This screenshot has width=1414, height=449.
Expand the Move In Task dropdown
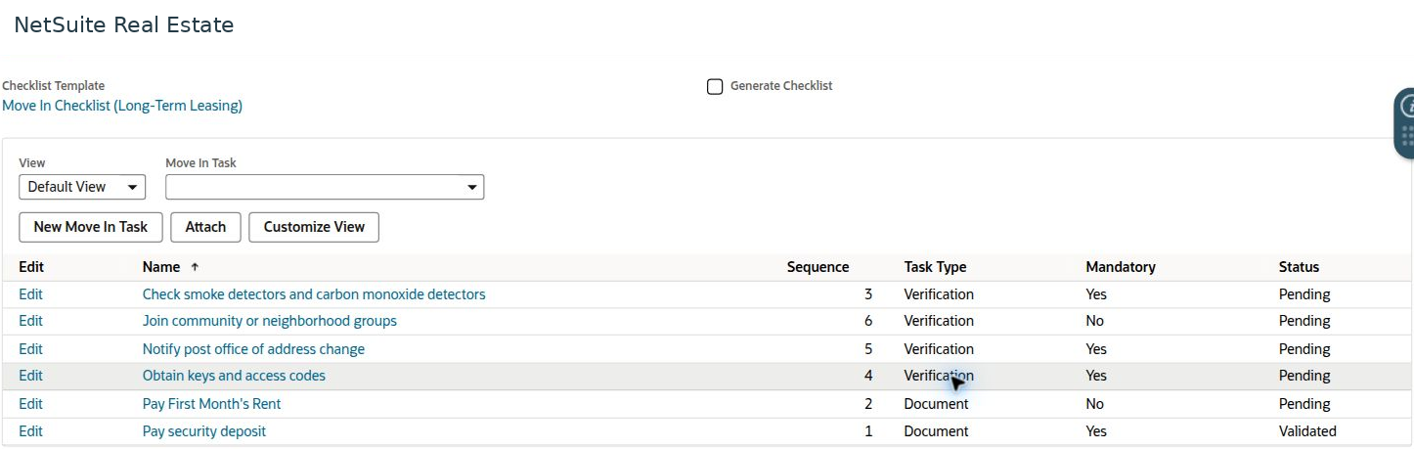pos(325,187)
